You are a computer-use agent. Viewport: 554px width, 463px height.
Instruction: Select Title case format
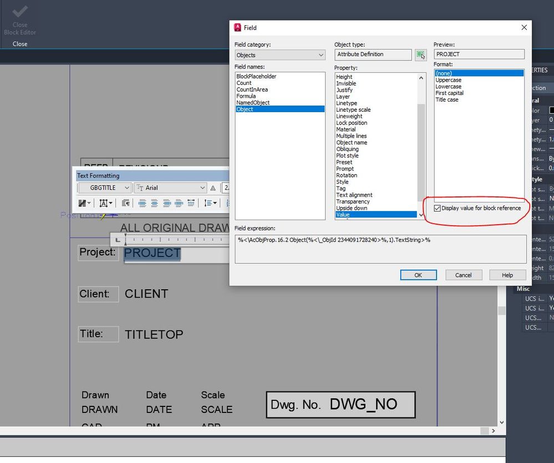pos(446,100)
